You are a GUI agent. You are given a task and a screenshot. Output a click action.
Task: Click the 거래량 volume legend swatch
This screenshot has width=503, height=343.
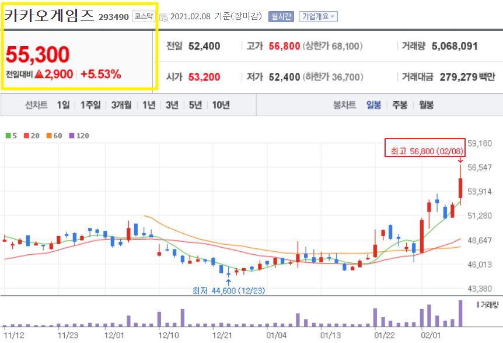478,304
